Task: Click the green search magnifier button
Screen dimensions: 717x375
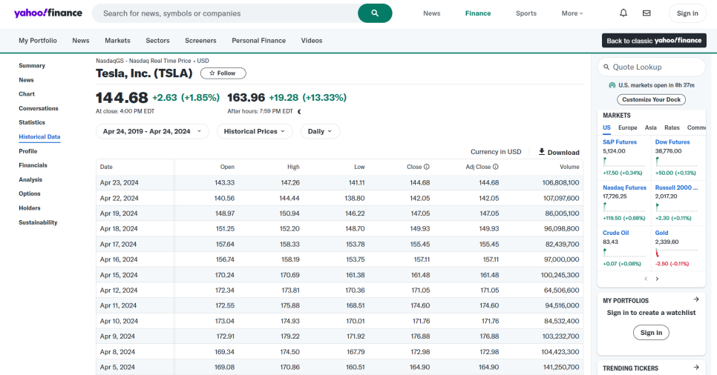Action: [x=375, y=13]
